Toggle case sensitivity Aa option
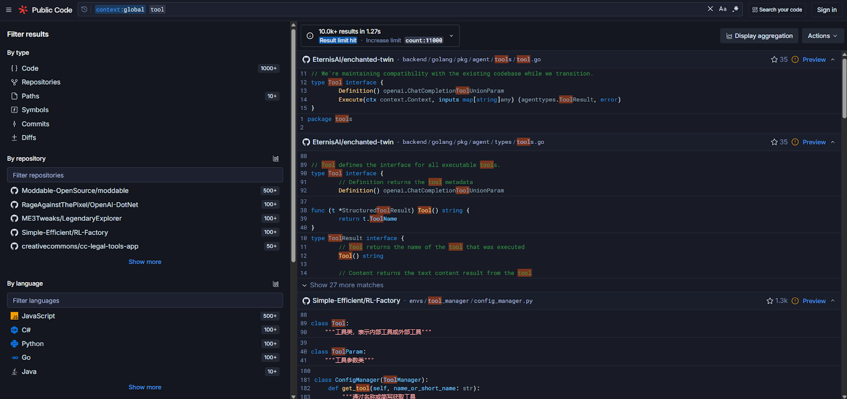Viewport: 847px width, 399px height. point(723,9)
